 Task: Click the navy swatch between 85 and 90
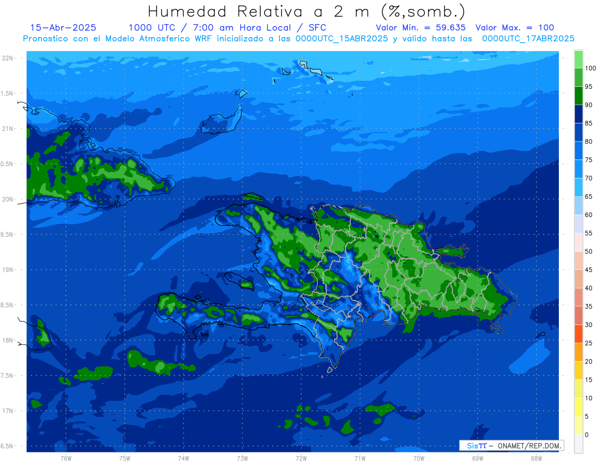tap(578, 114)
